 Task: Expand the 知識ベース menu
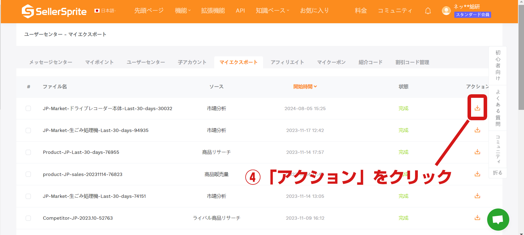pos(272,11)
